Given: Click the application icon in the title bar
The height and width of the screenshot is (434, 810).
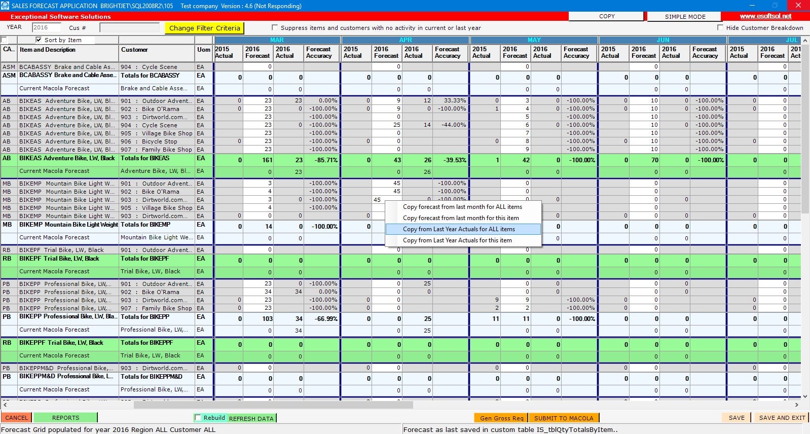Looking at the screenshot, I should [5, 6].
